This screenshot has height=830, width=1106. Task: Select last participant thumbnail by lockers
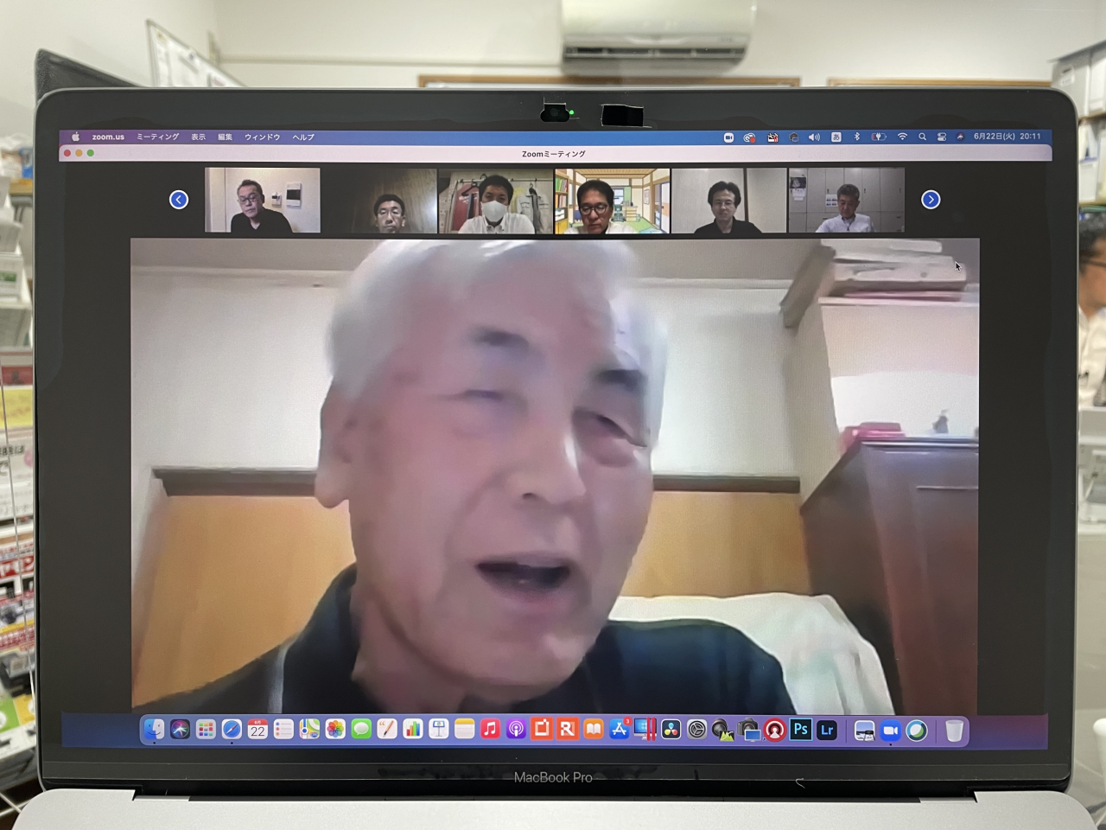846,201
